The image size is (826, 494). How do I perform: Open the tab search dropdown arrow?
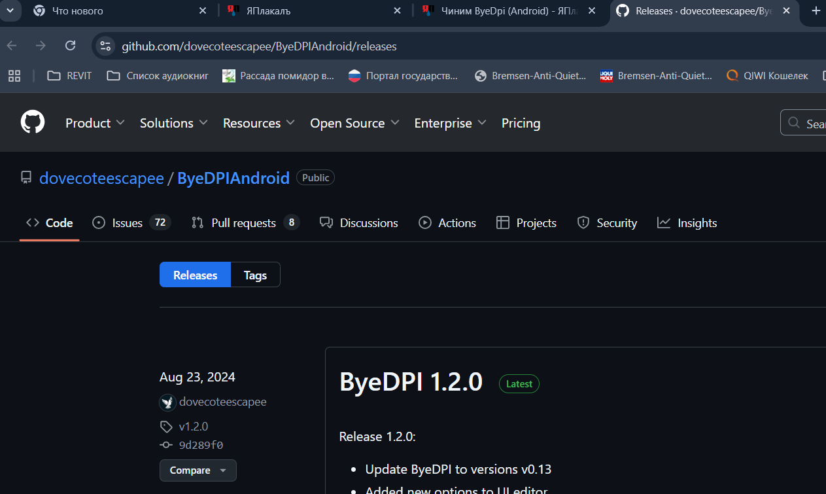(x=10, y=10)
